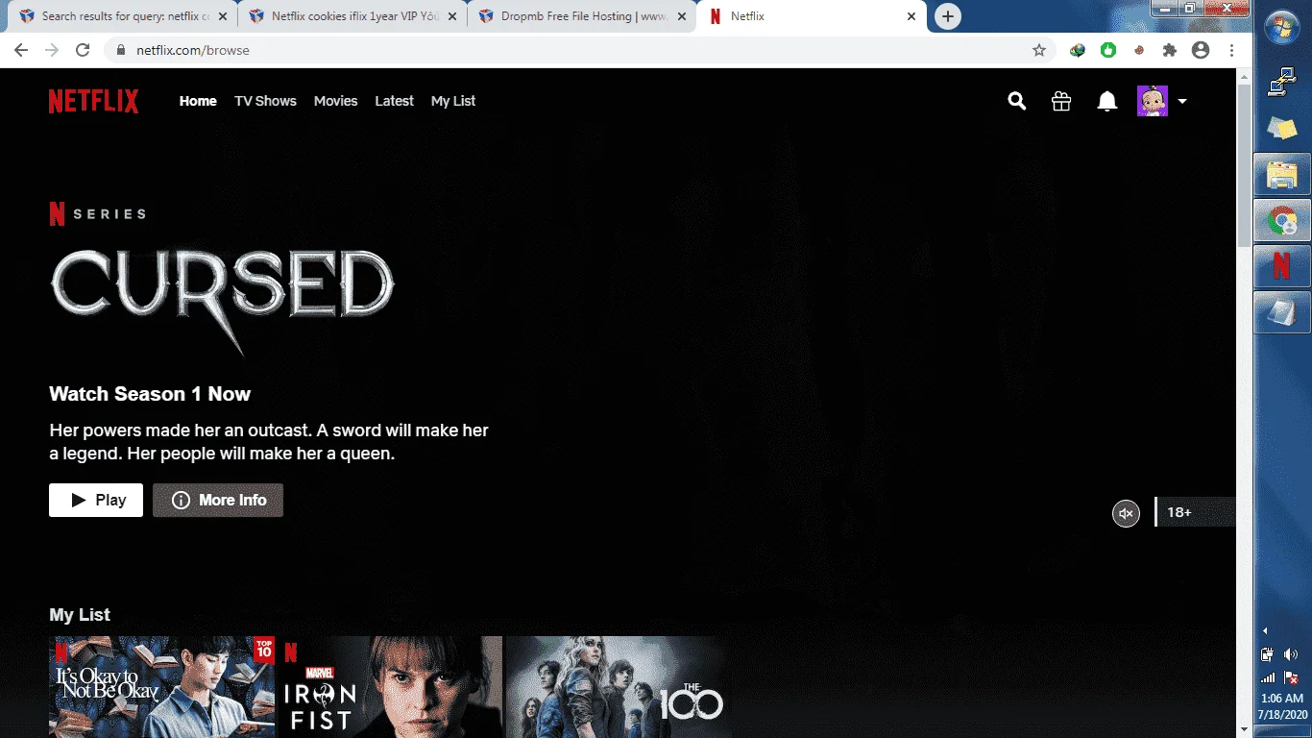The image size is (1312, 738).
Task: Switch to the Dropmb Free File Hosting tab
Action: point(582,16)
